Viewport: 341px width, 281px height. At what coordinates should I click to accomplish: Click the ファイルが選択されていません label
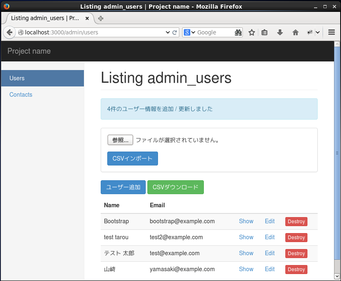point(177,140)
